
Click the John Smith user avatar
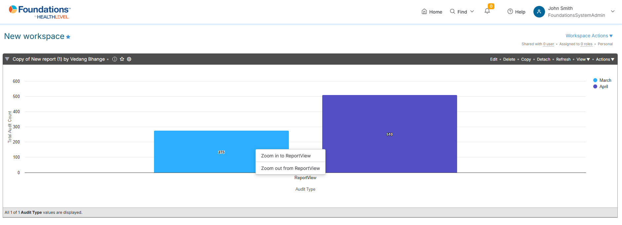[539, 12]
